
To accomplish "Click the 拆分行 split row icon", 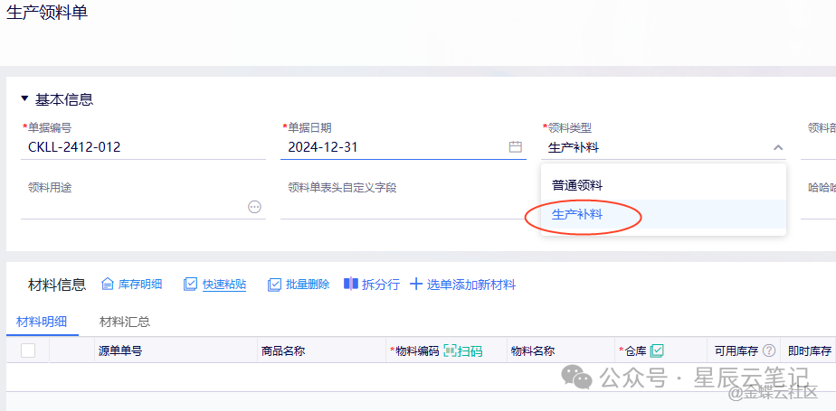I will tap(351, 285).
